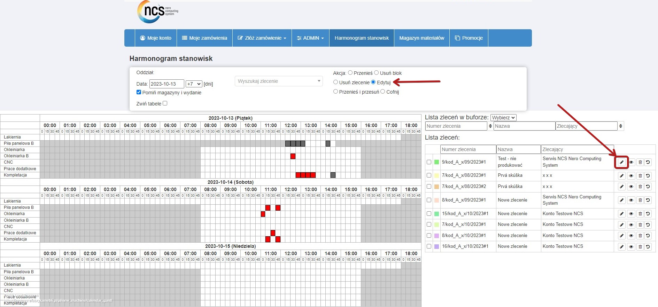Click the revert icon for order 8/kod_A_x/10/2023#1

click(648, 236)
